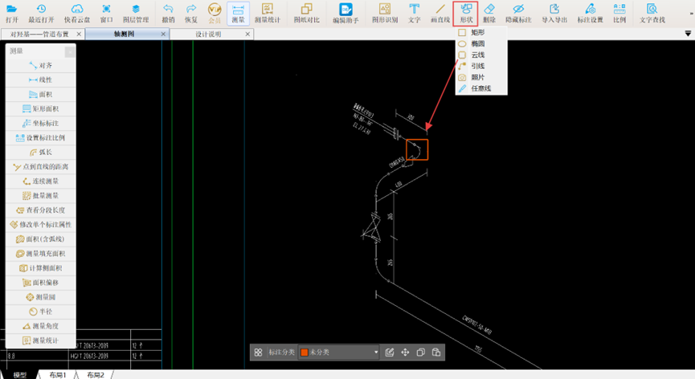Click 撤销 undo arrow
This screenshot has width=695, height=379.
click(x=168, y=9)
